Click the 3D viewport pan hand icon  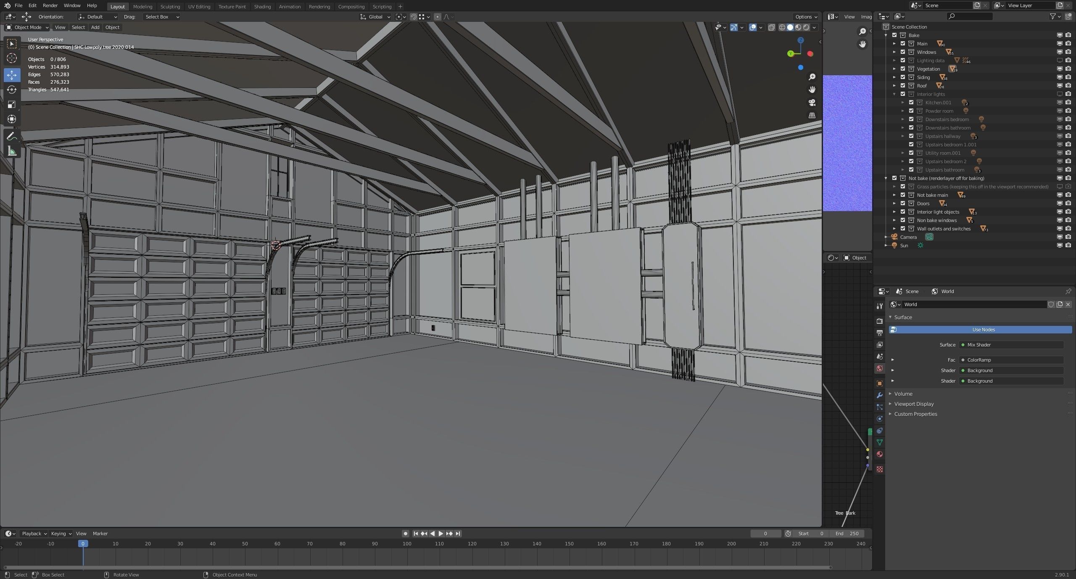812,90
